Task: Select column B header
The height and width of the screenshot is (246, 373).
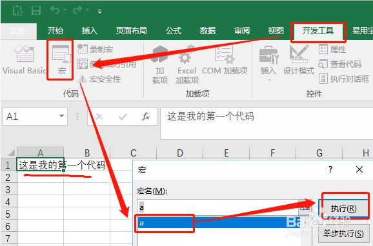Action: (x=87, y=153)
